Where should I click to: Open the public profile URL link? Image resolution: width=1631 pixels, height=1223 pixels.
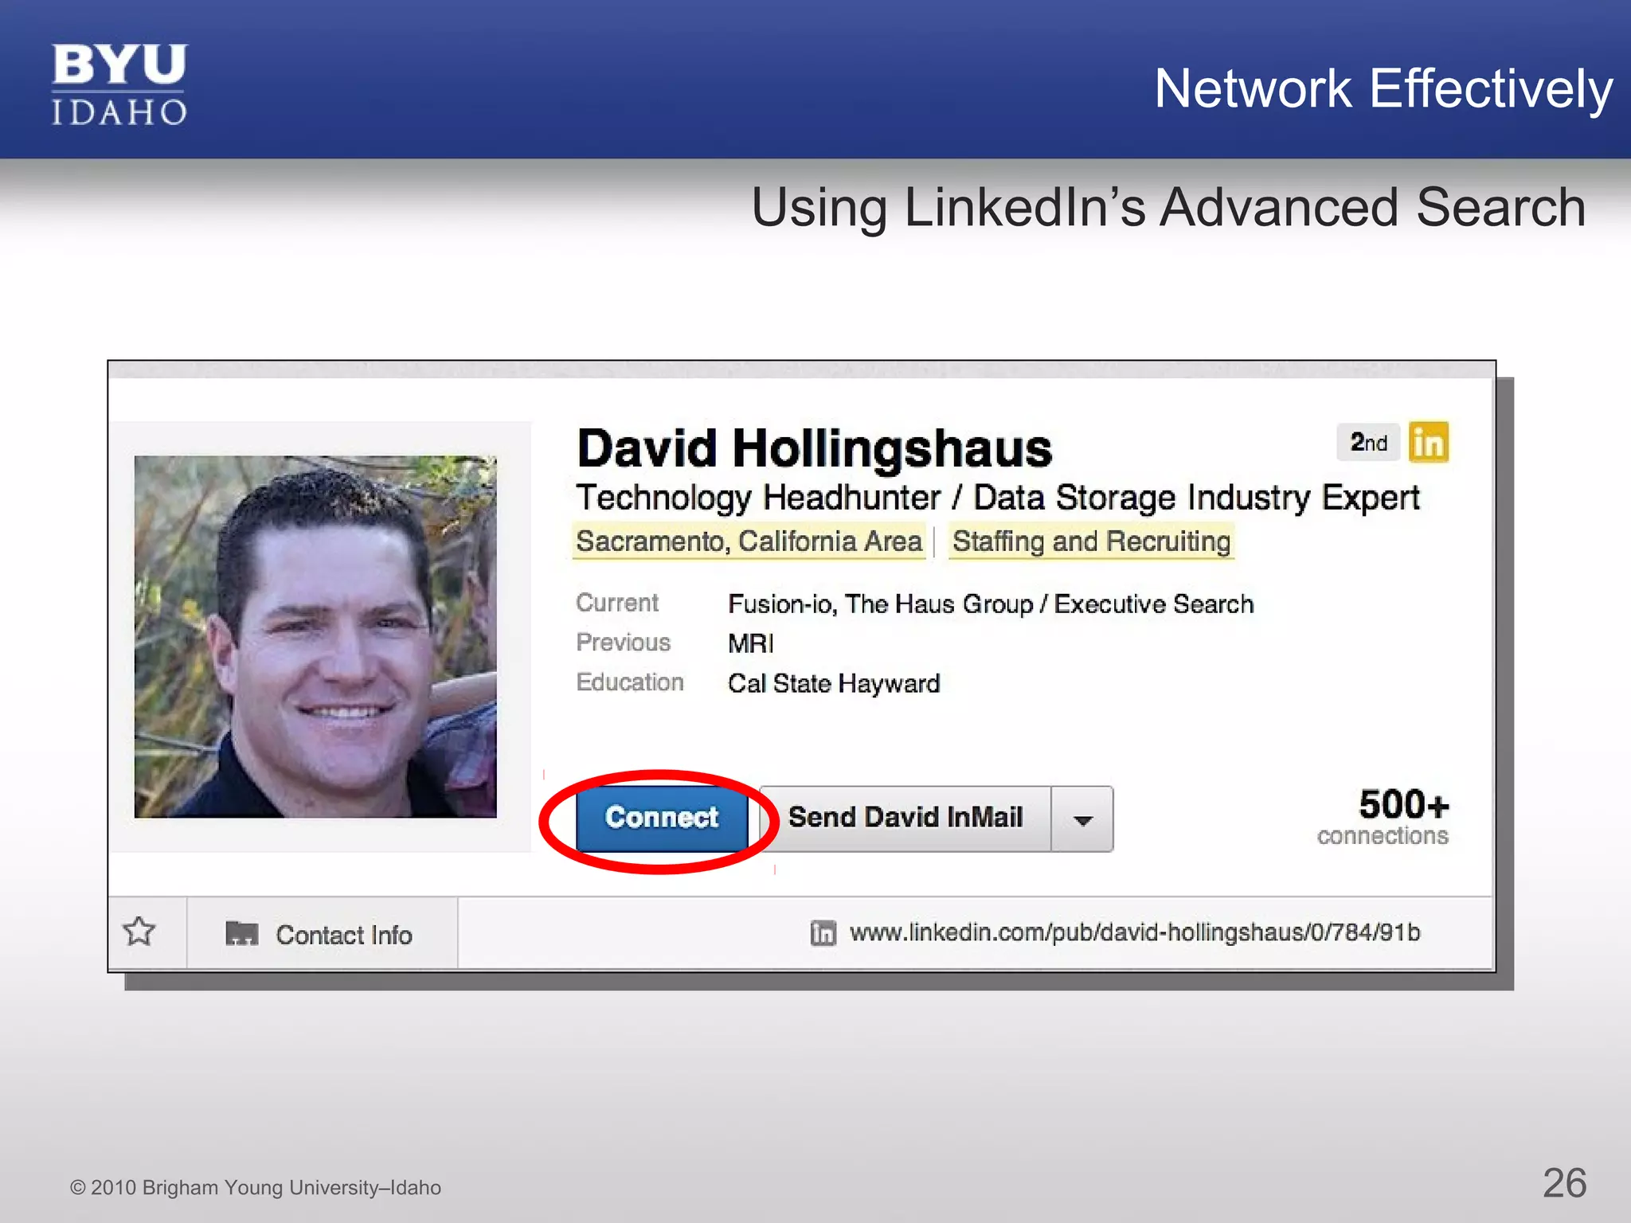pyautogui.click(x=1135, y=932)
